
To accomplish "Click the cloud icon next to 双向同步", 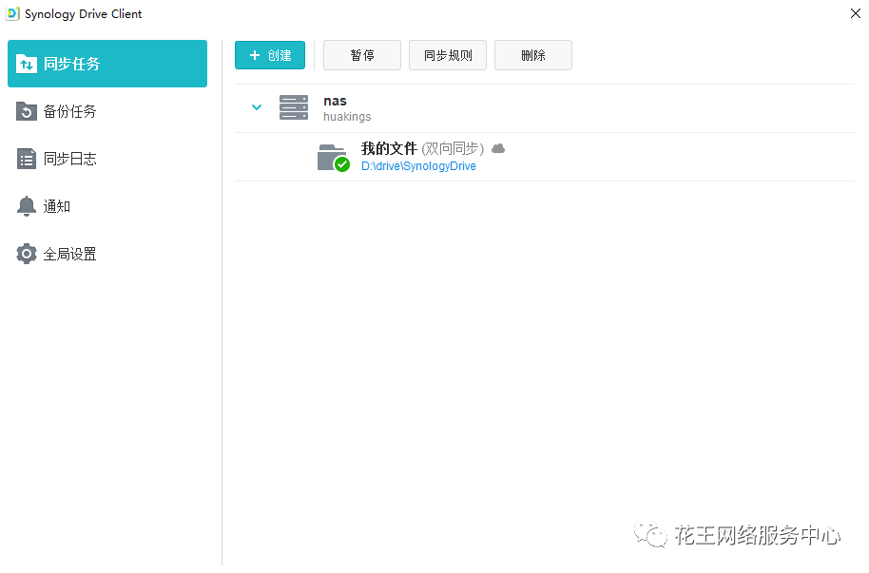I will [498, 148].
